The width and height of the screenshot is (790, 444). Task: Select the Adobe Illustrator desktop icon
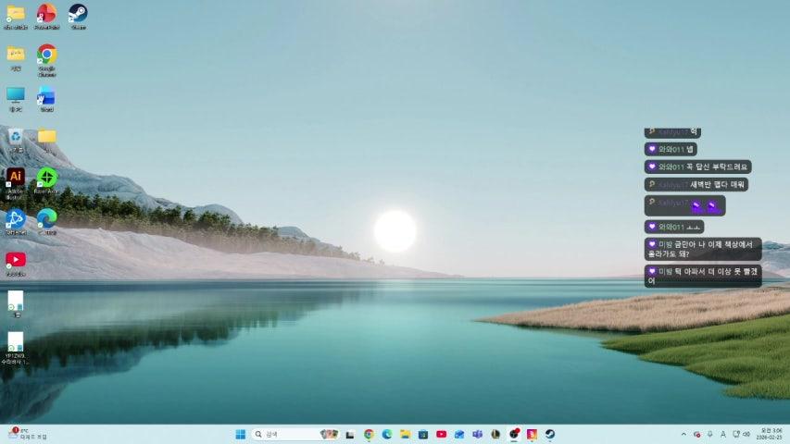15,177
